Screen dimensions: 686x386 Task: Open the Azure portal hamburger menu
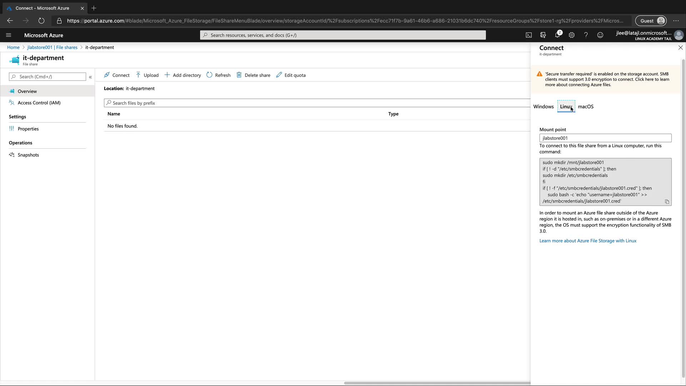coord(9,35)
